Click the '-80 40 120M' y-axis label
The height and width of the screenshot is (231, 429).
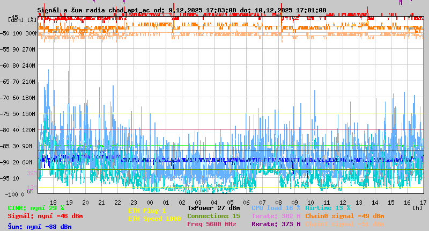[18, 130]
